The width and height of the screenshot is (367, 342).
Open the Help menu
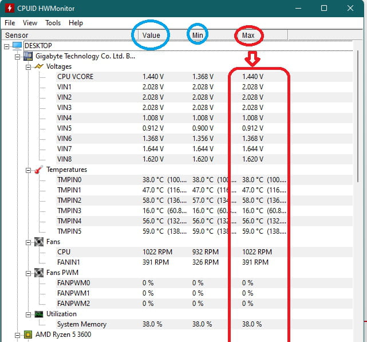tap(76, 23)
